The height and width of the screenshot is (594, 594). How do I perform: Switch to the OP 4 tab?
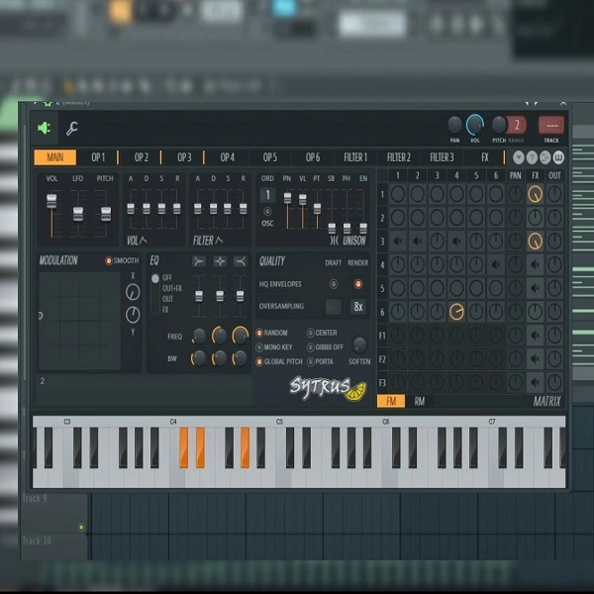[x=228, y=157]
